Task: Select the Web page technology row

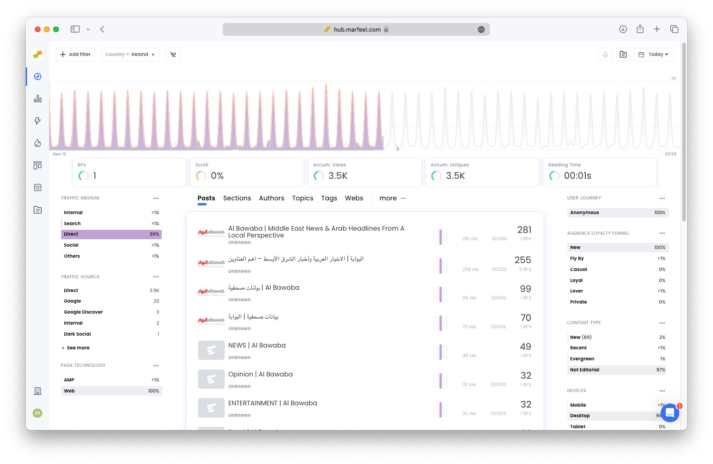Action: (111, 391)
